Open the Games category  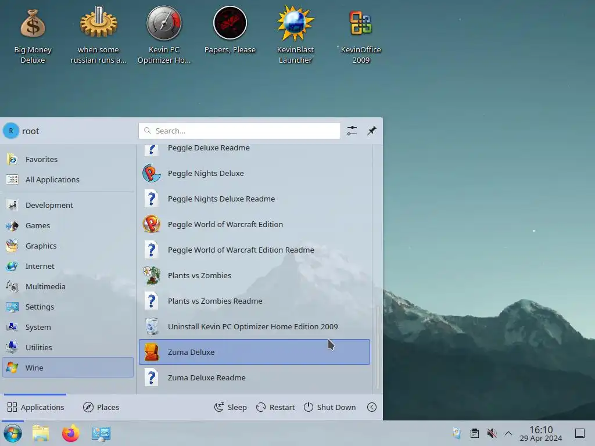68,226
